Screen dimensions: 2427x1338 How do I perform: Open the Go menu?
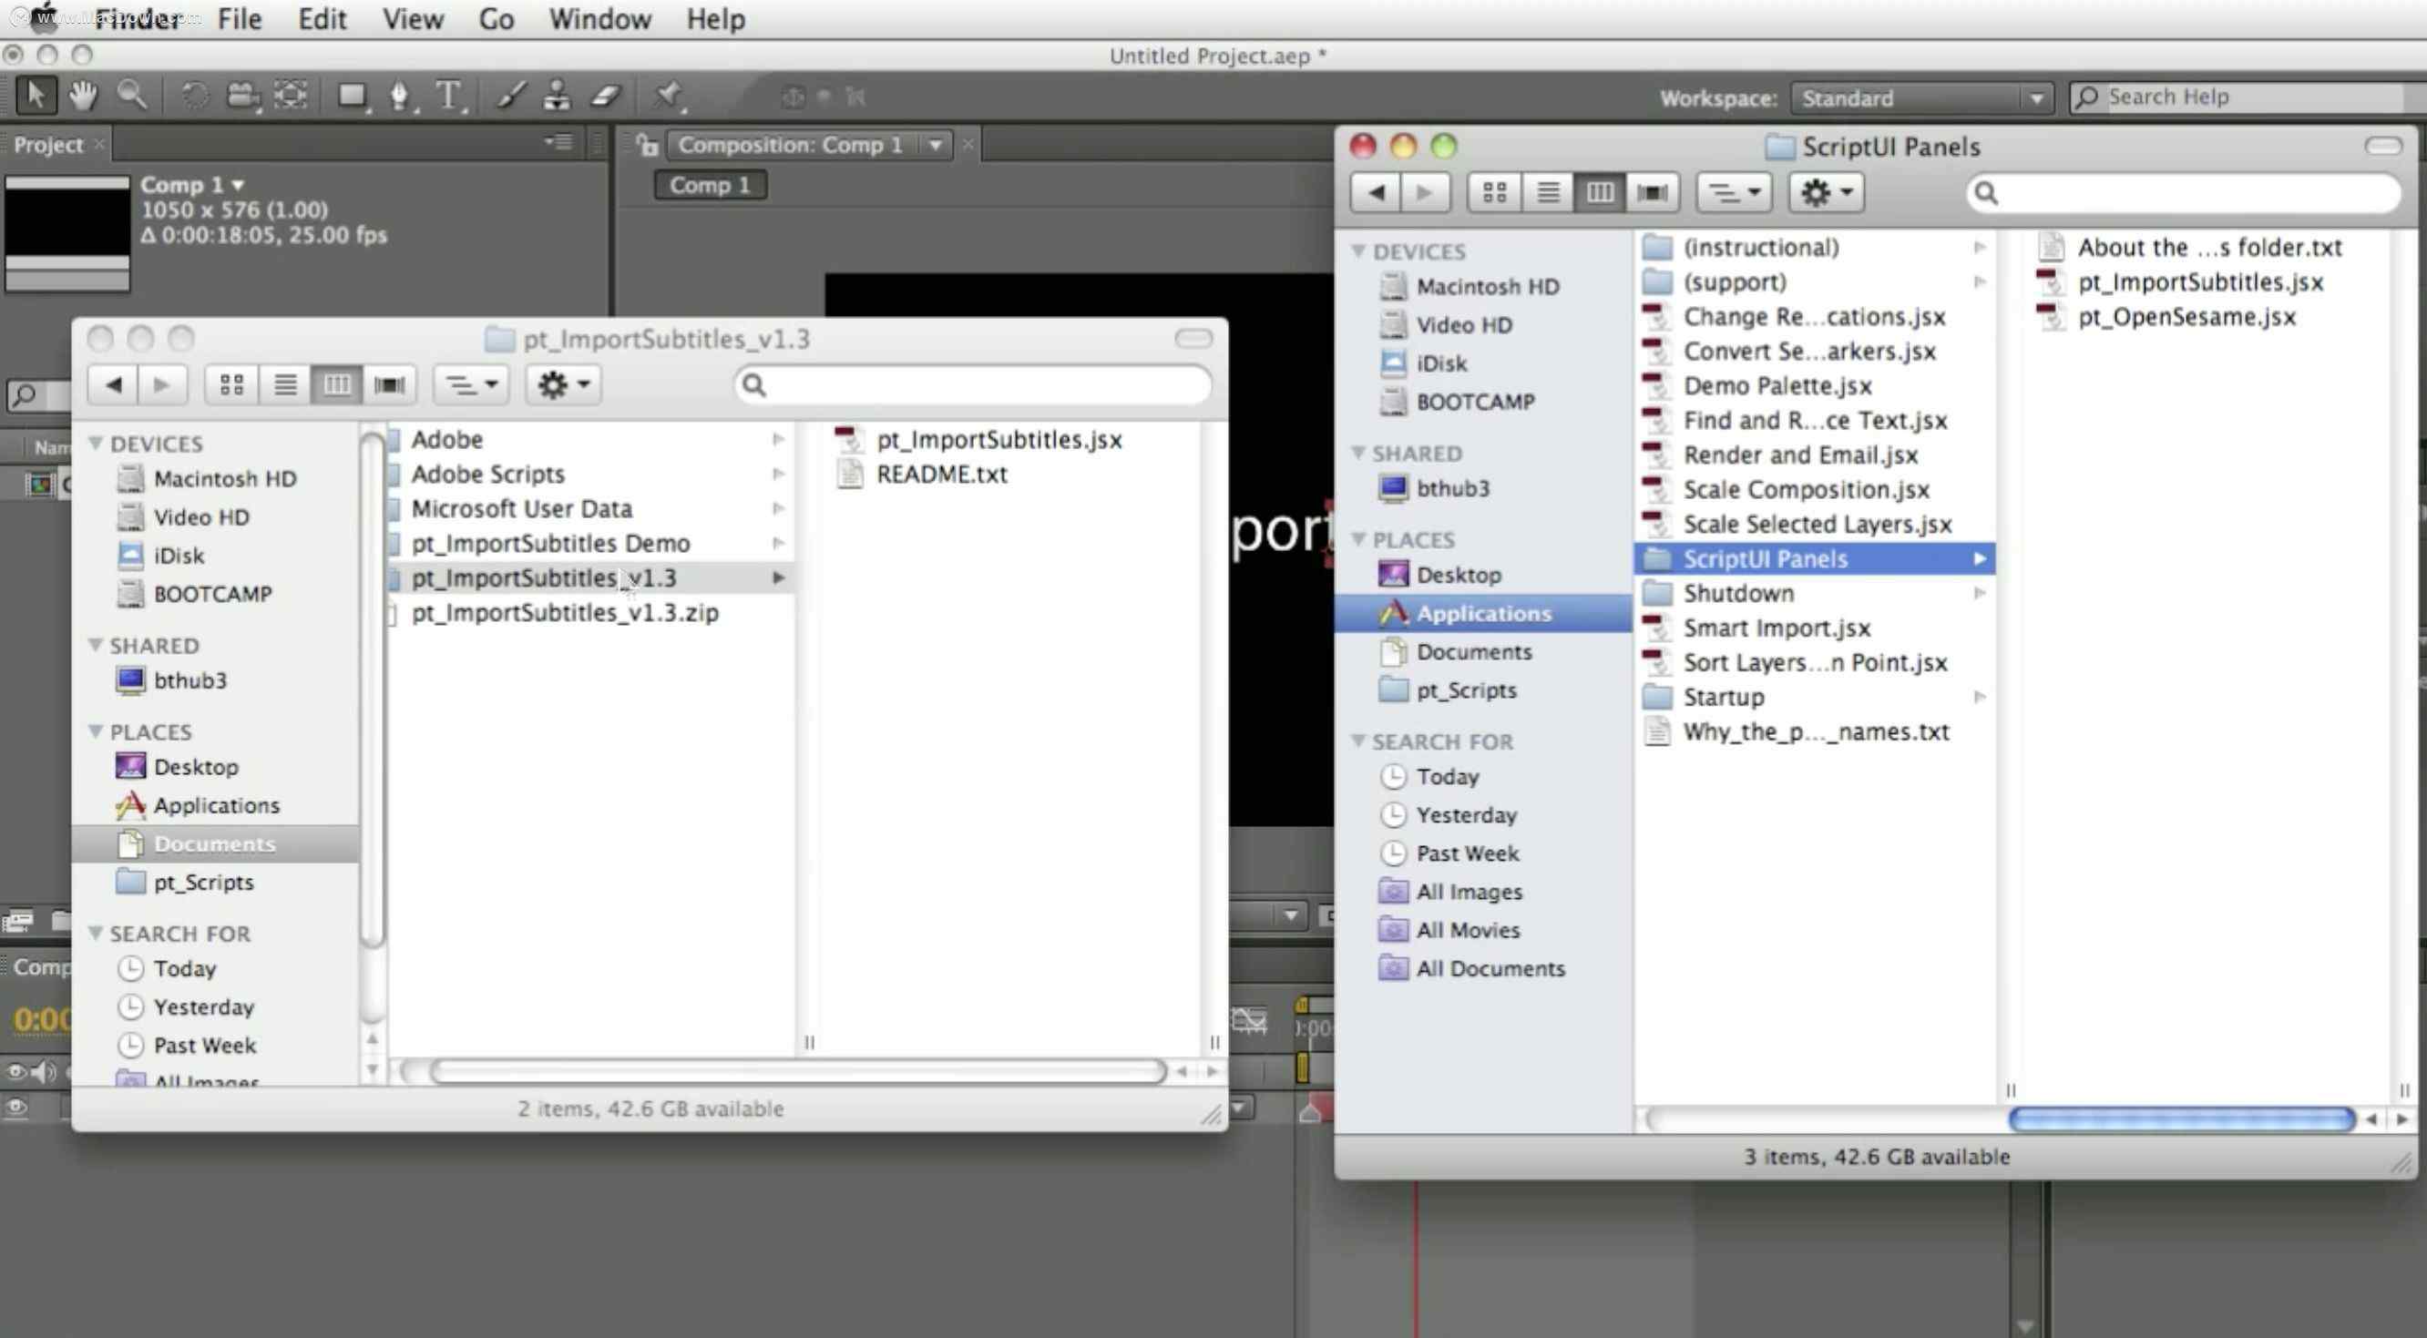496,19
